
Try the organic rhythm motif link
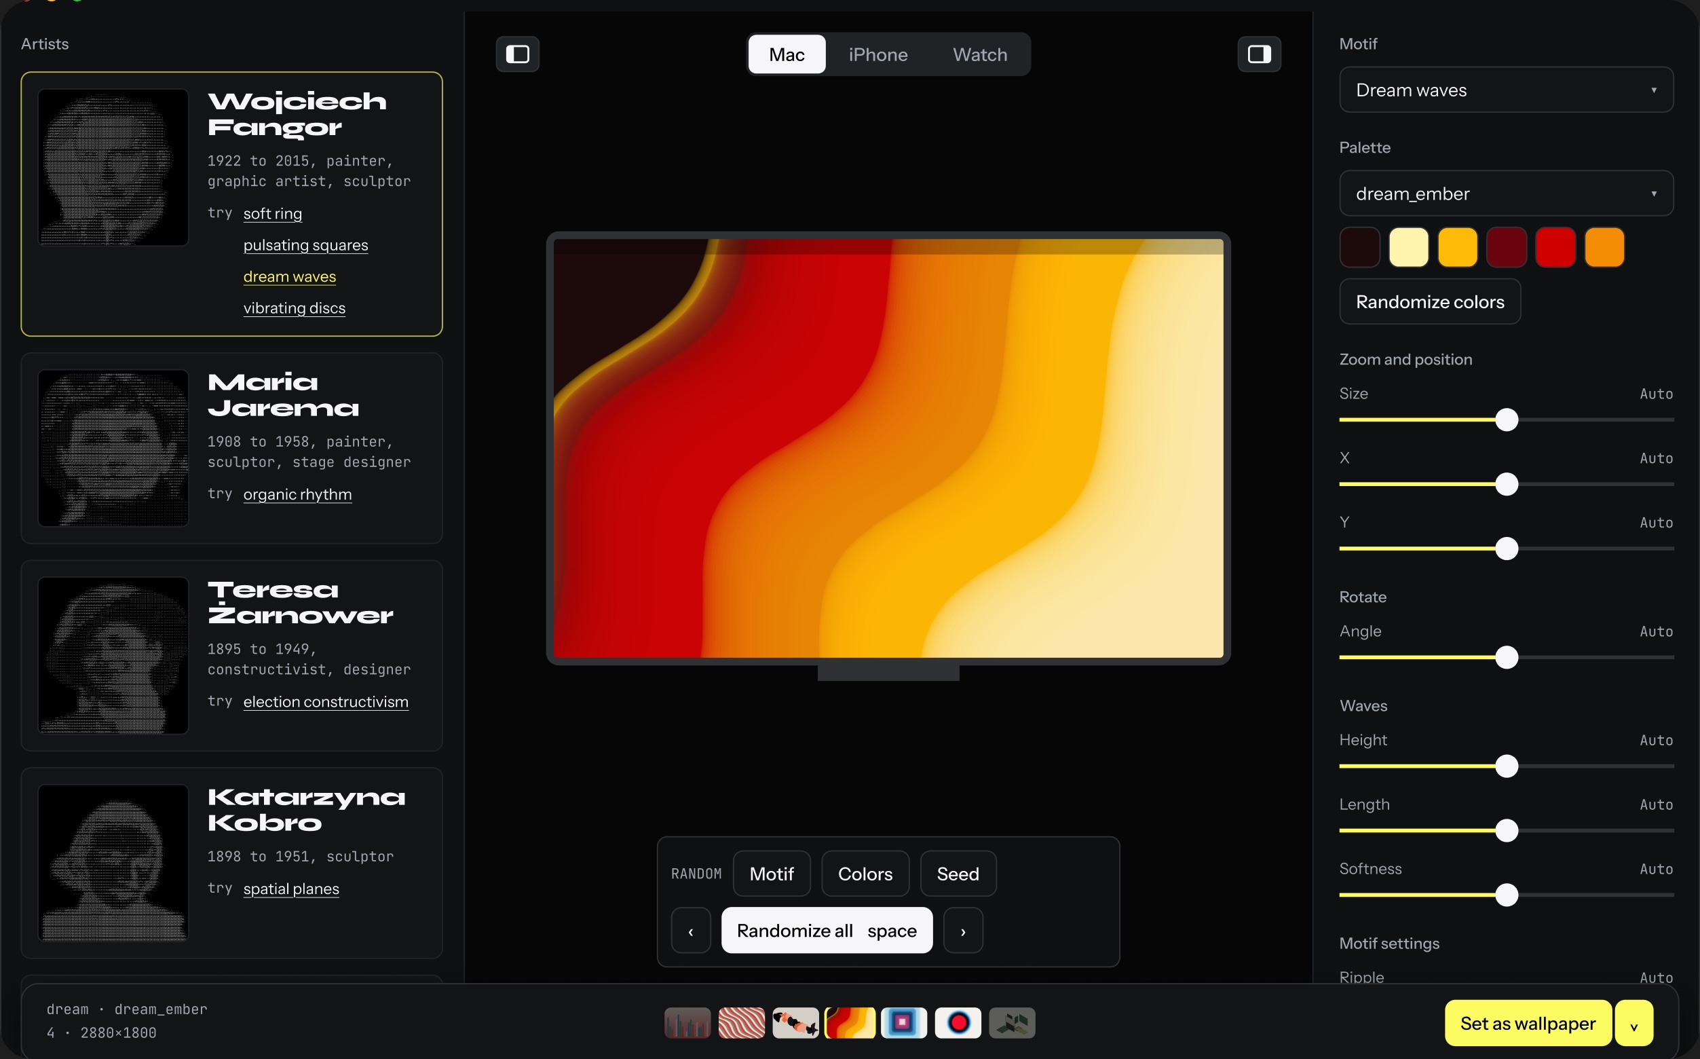pyautogui.click(x=297, y=494)
